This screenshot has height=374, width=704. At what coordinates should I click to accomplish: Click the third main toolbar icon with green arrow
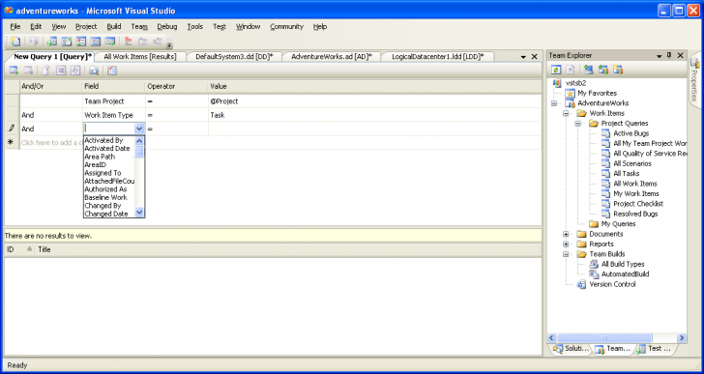[51, 42]
